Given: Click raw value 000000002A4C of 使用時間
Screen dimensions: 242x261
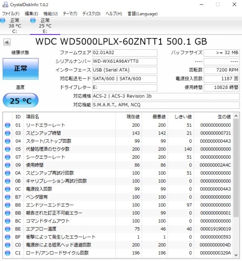Looking at the screenshot, I should tap(215, 165).
